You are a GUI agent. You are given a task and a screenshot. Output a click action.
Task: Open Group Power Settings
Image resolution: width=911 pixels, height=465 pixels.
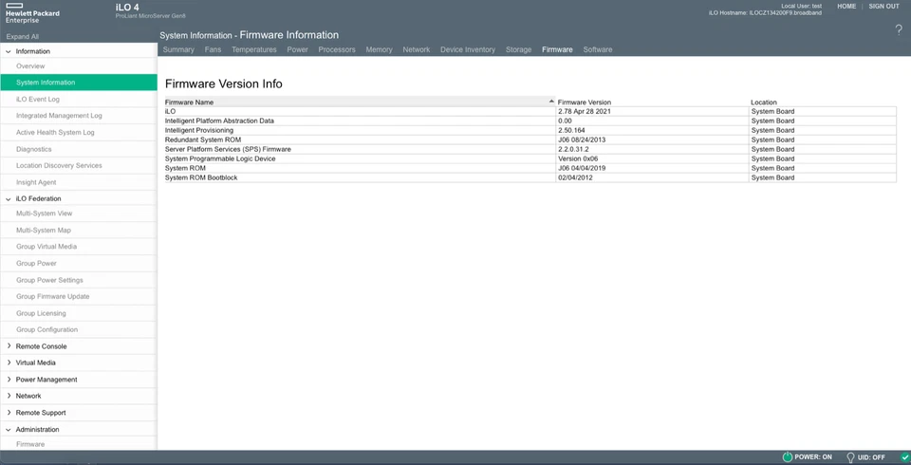(x=79, y=280)
